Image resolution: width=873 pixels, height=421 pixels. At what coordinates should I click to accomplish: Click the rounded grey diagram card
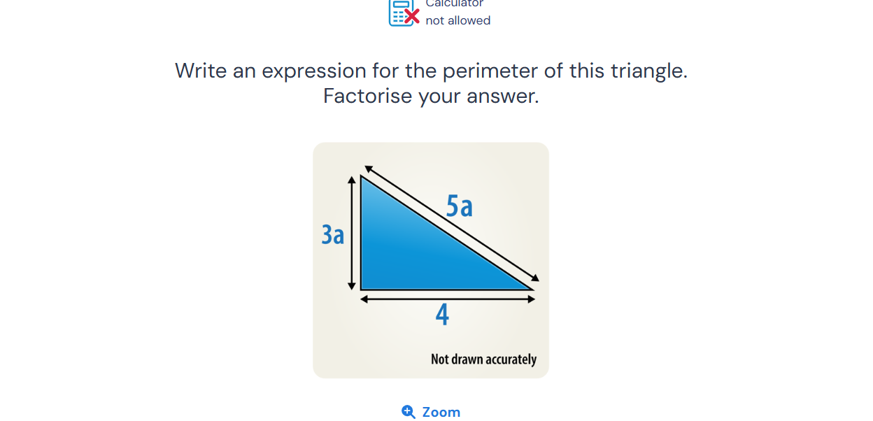430,259
